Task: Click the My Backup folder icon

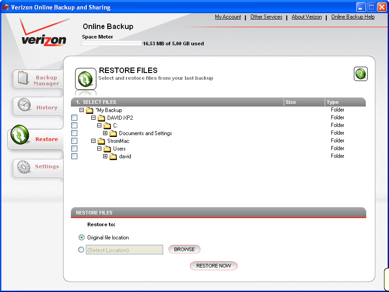Action: pos(90,110)
